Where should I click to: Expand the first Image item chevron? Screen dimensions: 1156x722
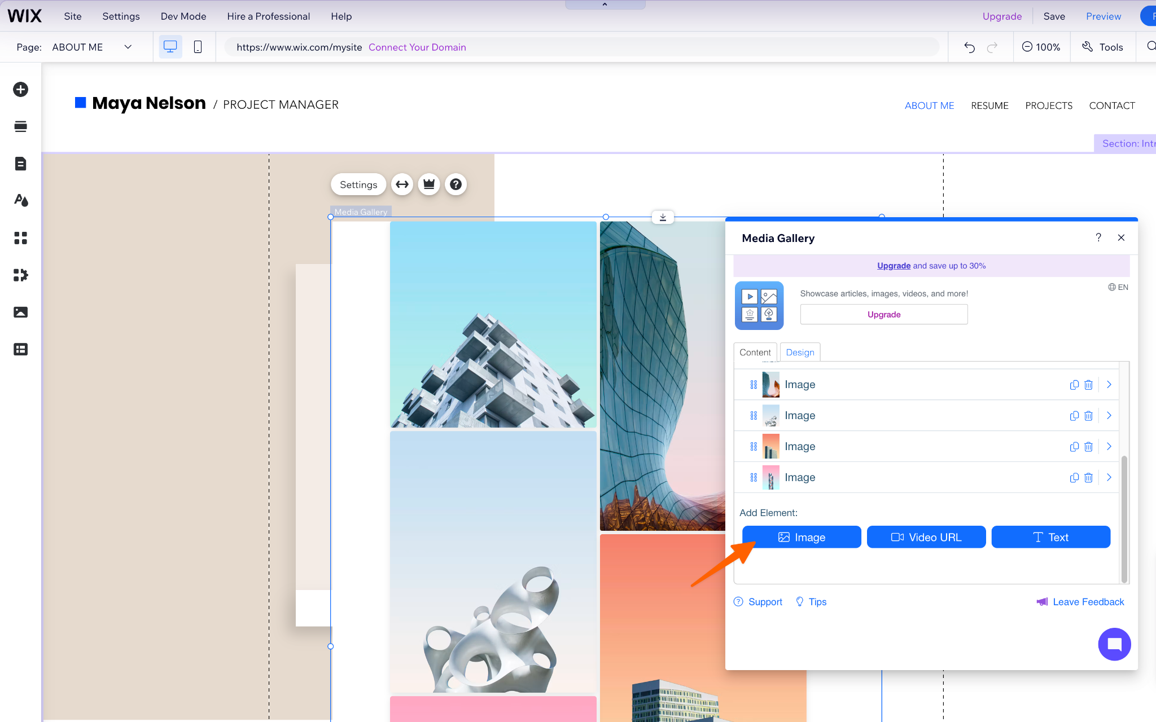click(1109, 385)
